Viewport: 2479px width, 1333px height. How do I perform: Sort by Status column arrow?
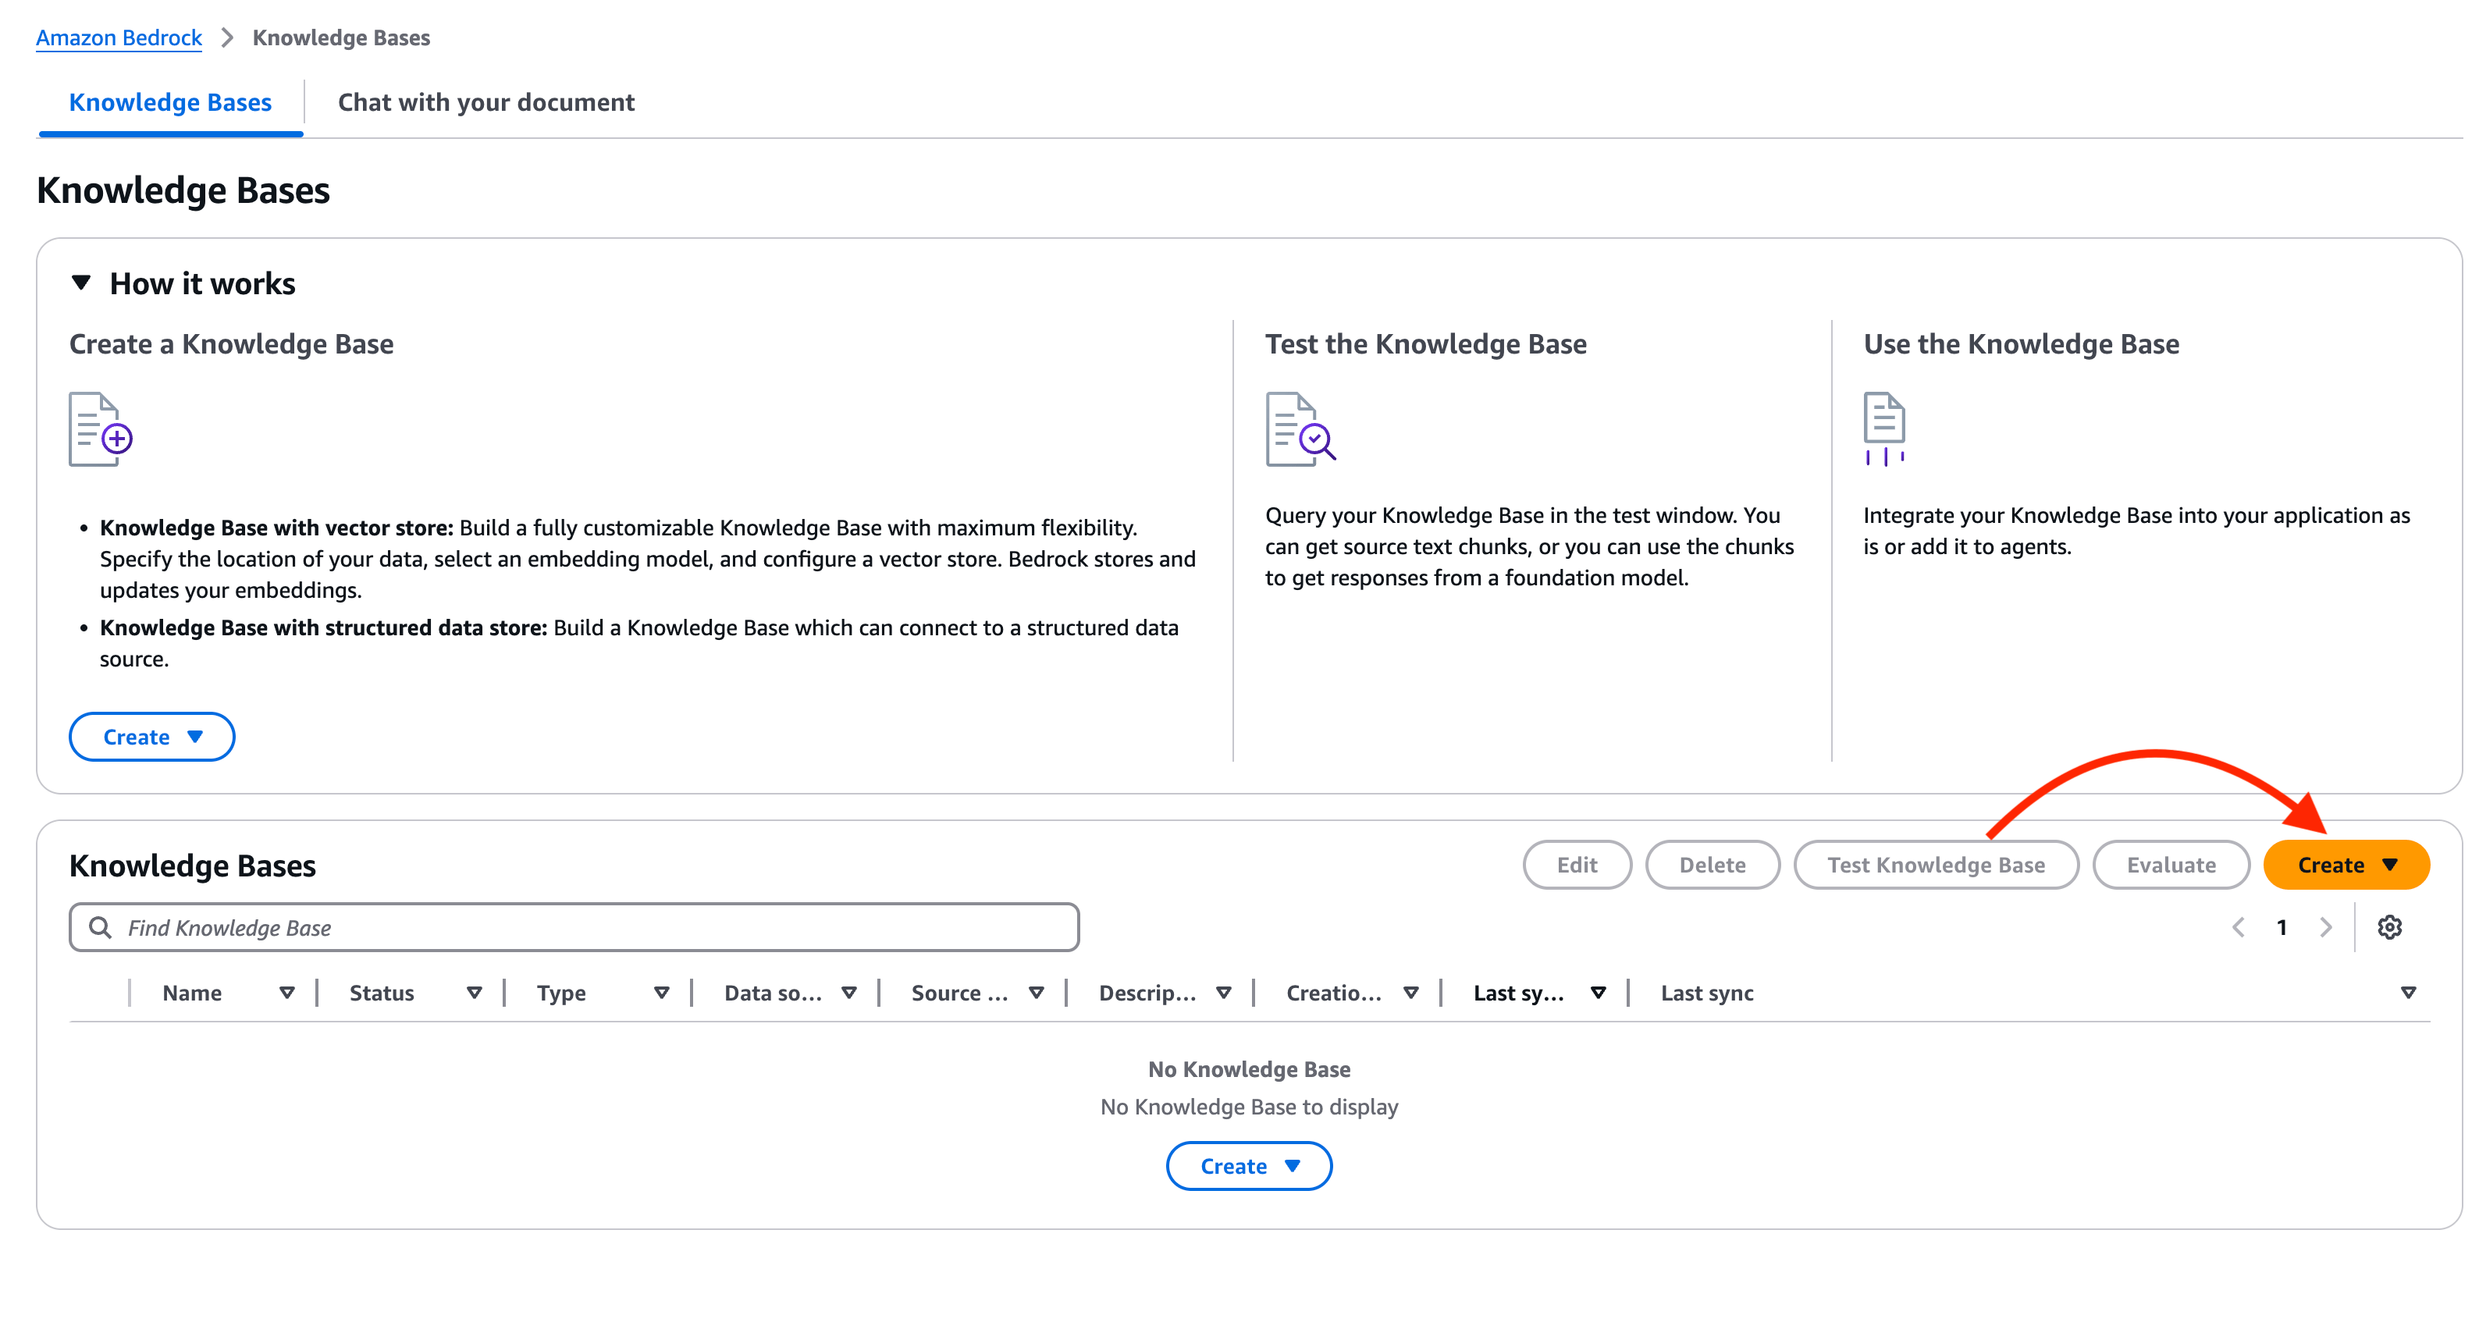474,992
